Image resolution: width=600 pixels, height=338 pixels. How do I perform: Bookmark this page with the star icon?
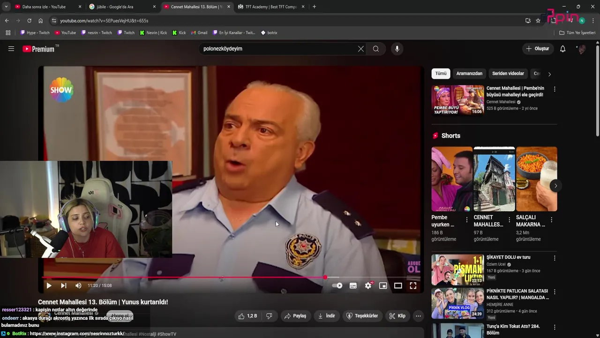click(x=538, y=21)
